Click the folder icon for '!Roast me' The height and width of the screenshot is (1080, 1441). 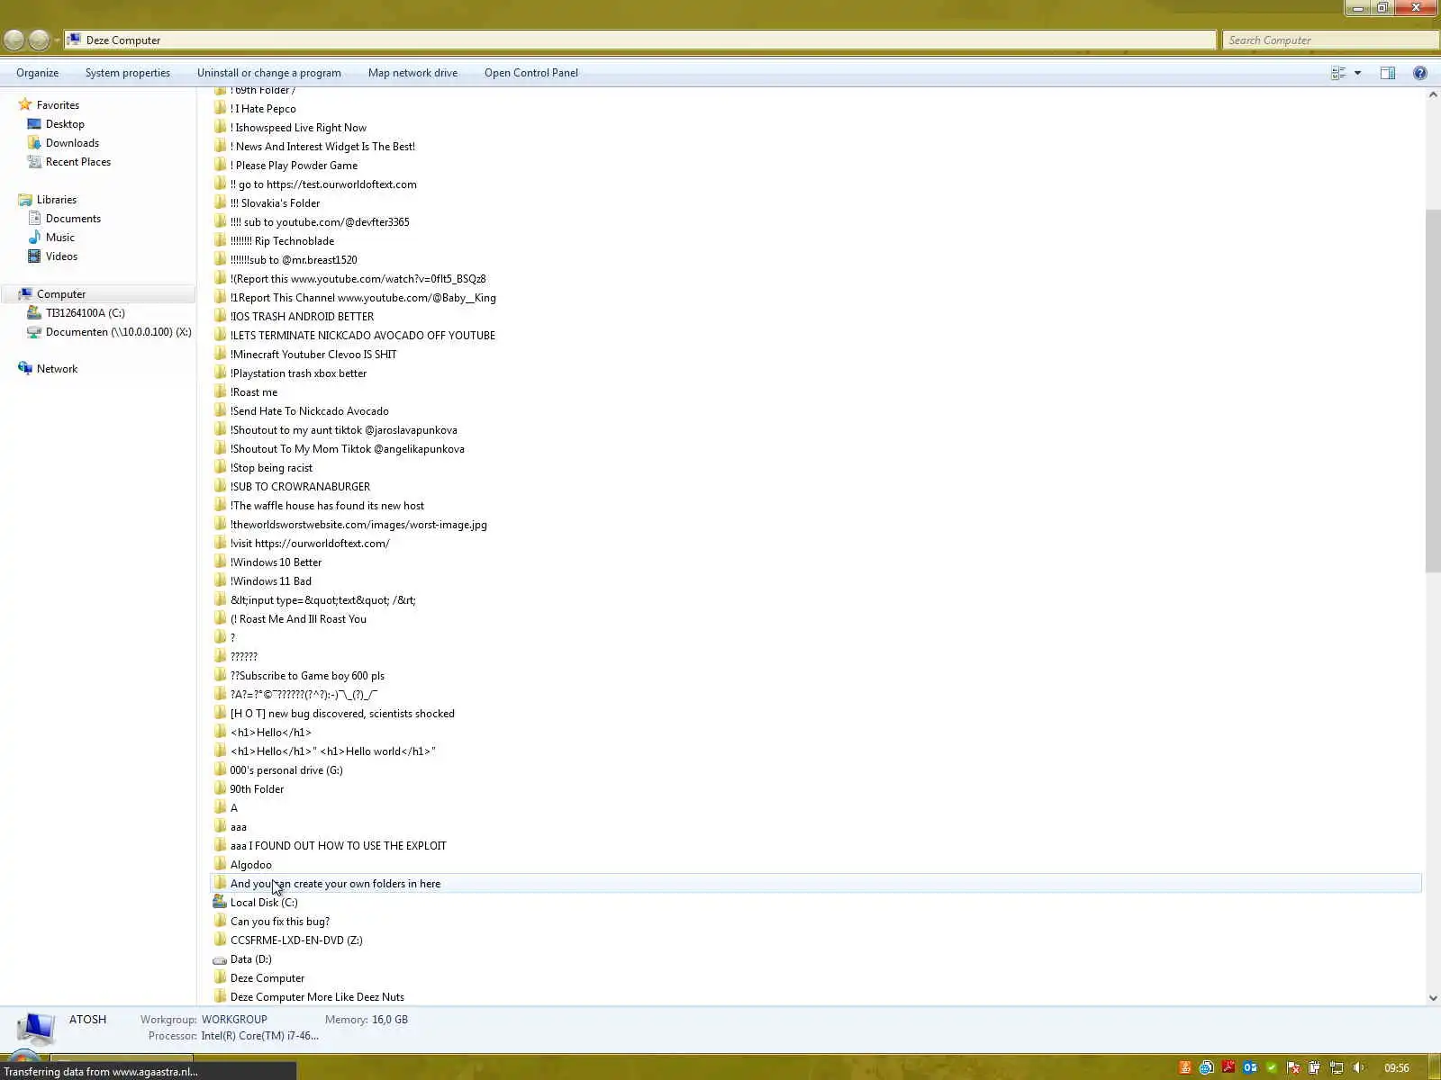[x=220, y=391]
